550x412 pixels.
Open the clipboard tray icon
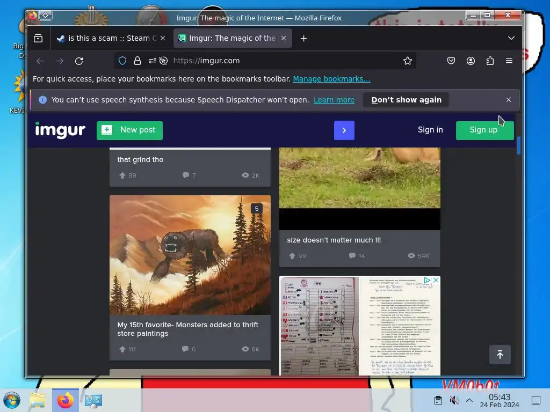click(438, 400)
